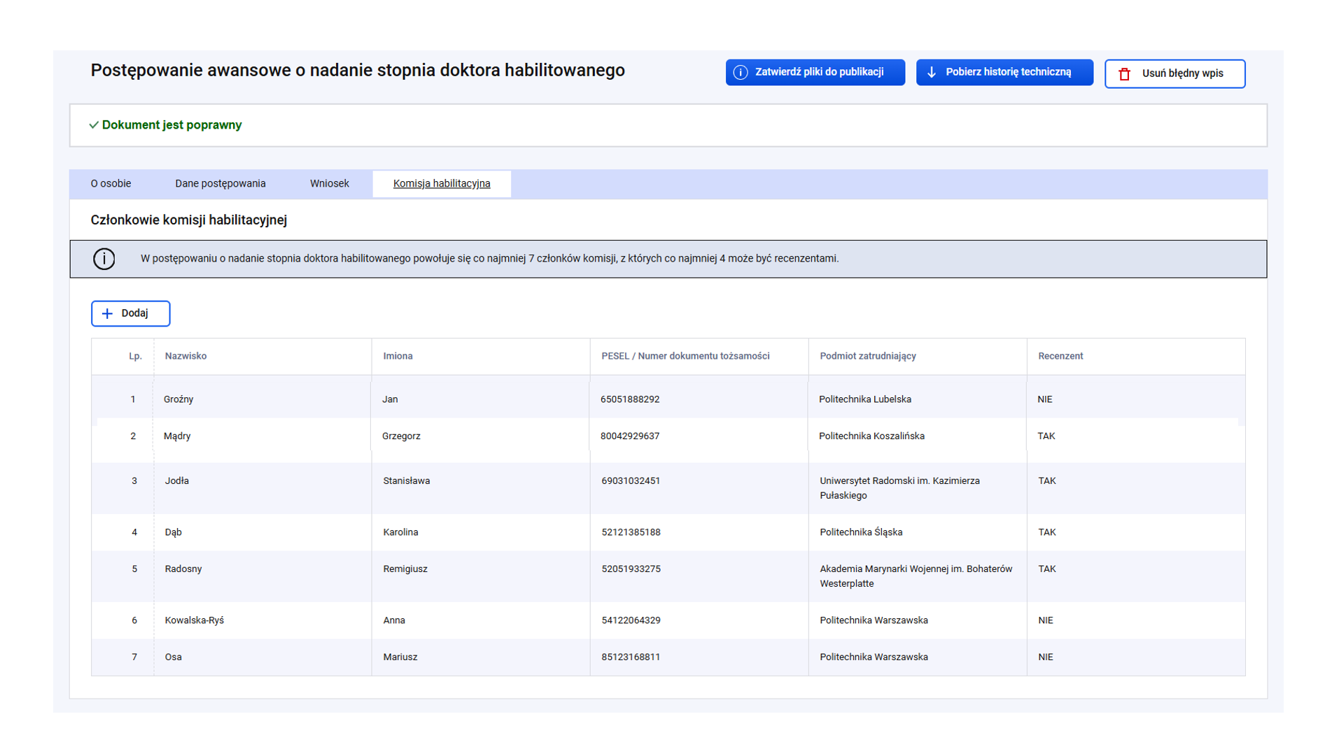Switch to the Dane postępowania tab
Viewport: 1339px width, 735px height.
220,184
